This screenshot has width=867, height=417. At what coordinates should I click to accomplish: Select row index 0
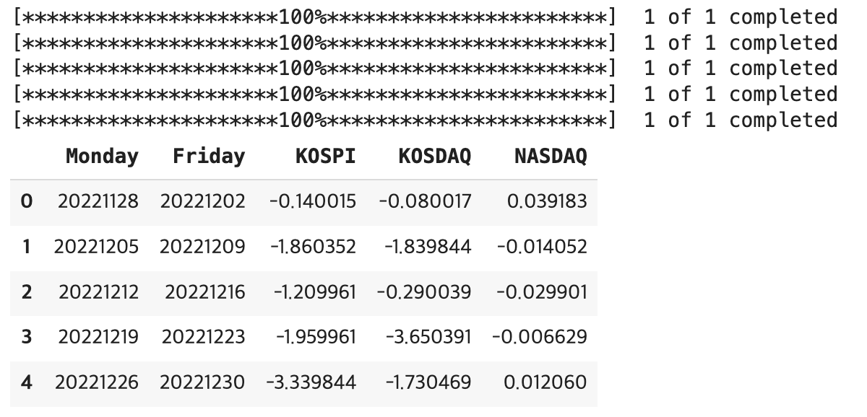pyautogui.click(x=27, y=201)
